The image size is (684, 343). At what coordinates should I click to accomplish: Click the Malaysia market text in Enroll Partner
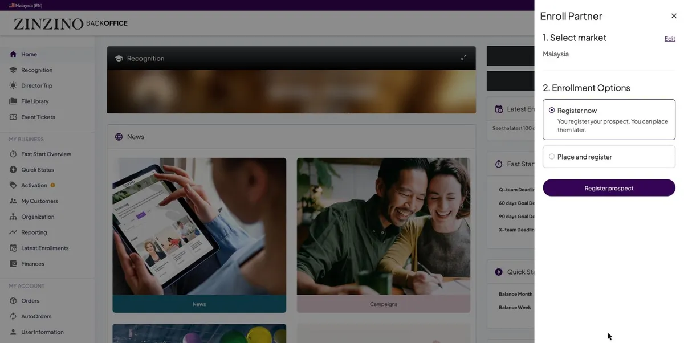(556, 54)
